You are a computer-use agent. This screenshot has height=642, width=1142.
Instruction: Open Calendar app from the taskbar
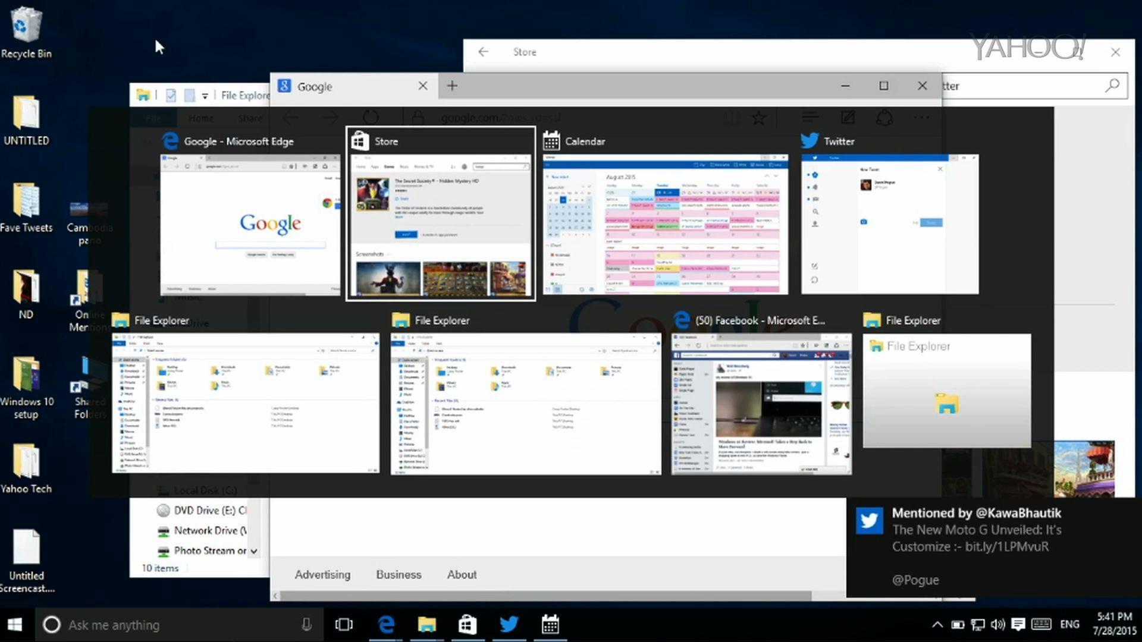point(550,625)
